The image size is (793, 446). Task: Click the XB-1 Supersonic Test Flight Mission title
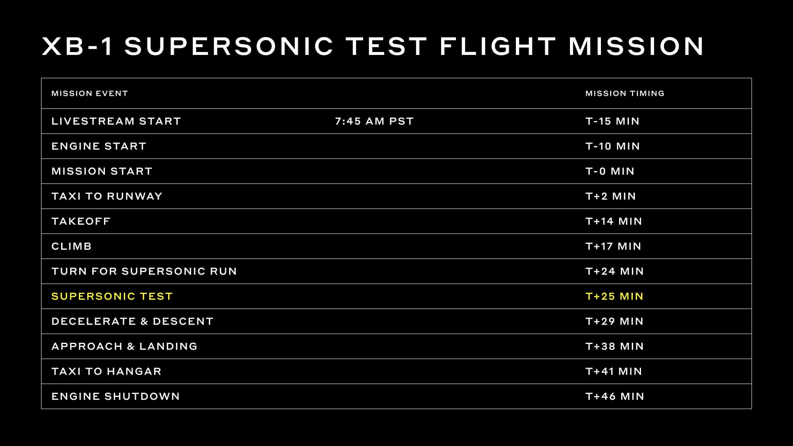click(373, 46)
